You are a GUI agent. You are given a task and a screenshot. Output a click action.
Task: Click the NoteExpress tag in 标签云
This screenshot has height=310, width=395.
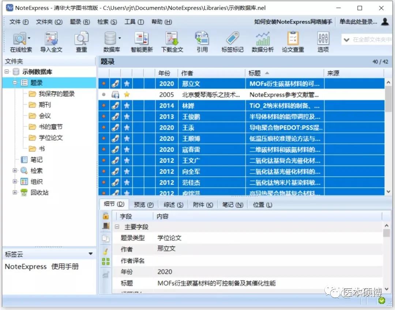pyautogui.click(x=26, y=267)
